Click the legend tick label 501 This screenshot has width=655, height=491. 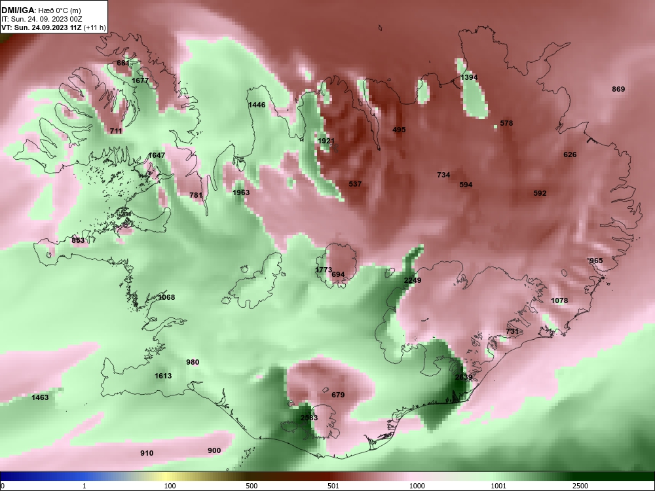point(333,486)
